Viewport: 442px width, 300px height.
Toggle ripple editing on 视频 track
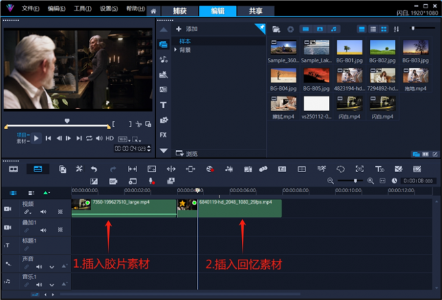click(x=27, y=212)
